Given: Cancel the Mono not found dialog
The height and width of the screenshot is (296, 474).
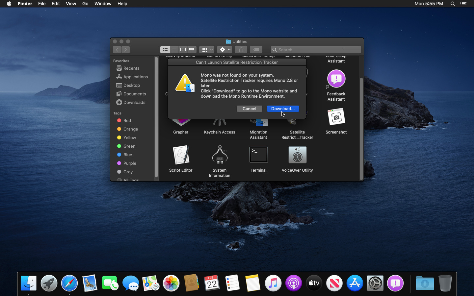Looking at the screenshot, I should tap(249, 109).
